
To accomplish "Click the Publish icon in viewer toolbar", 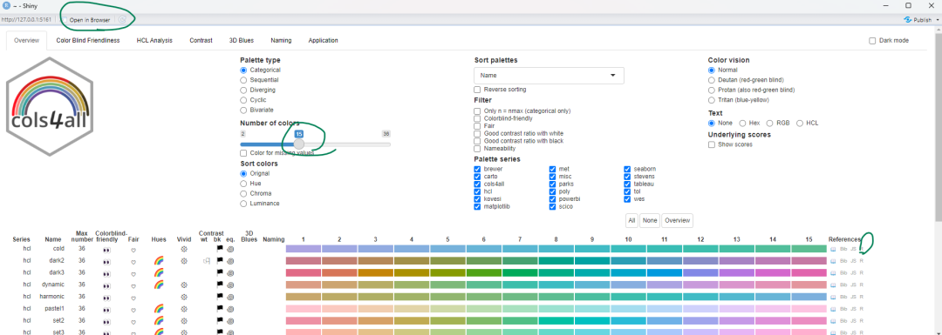I will (x=907, y=20).
